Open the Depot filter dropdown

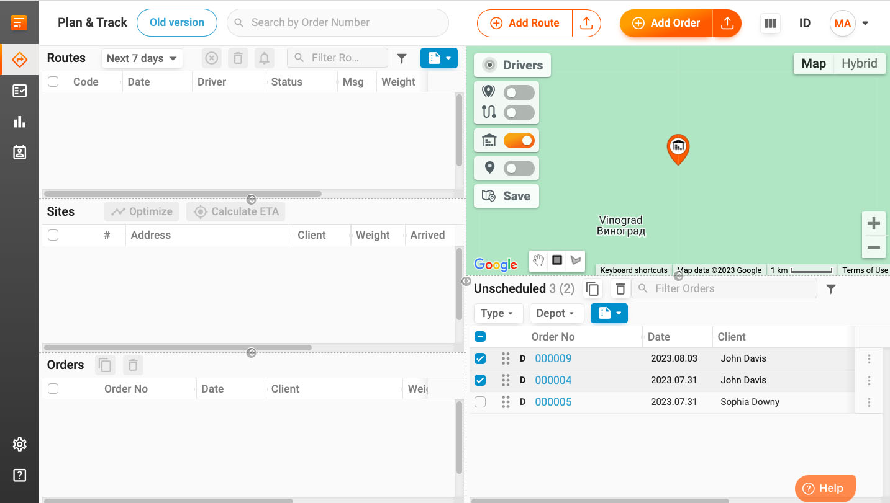[x=556, y=313]
